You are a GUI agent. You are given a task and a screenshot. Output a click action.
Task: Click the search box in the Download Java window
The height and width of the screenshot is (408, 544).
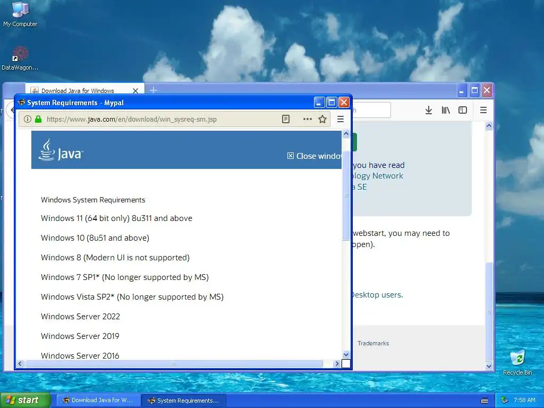(x=371, y=110)
